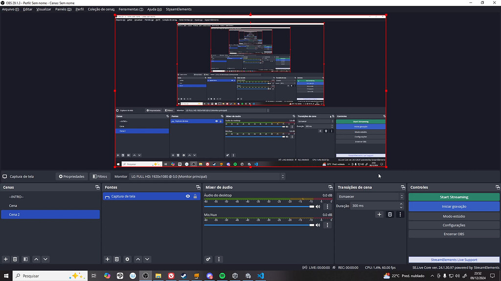Lock the Captura de tela source
The image size is (501, 281).
(195, 196)
